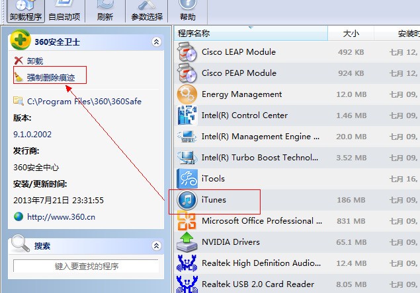
Task: Click the 键入要查找的程序 search field
Action: 86,266
